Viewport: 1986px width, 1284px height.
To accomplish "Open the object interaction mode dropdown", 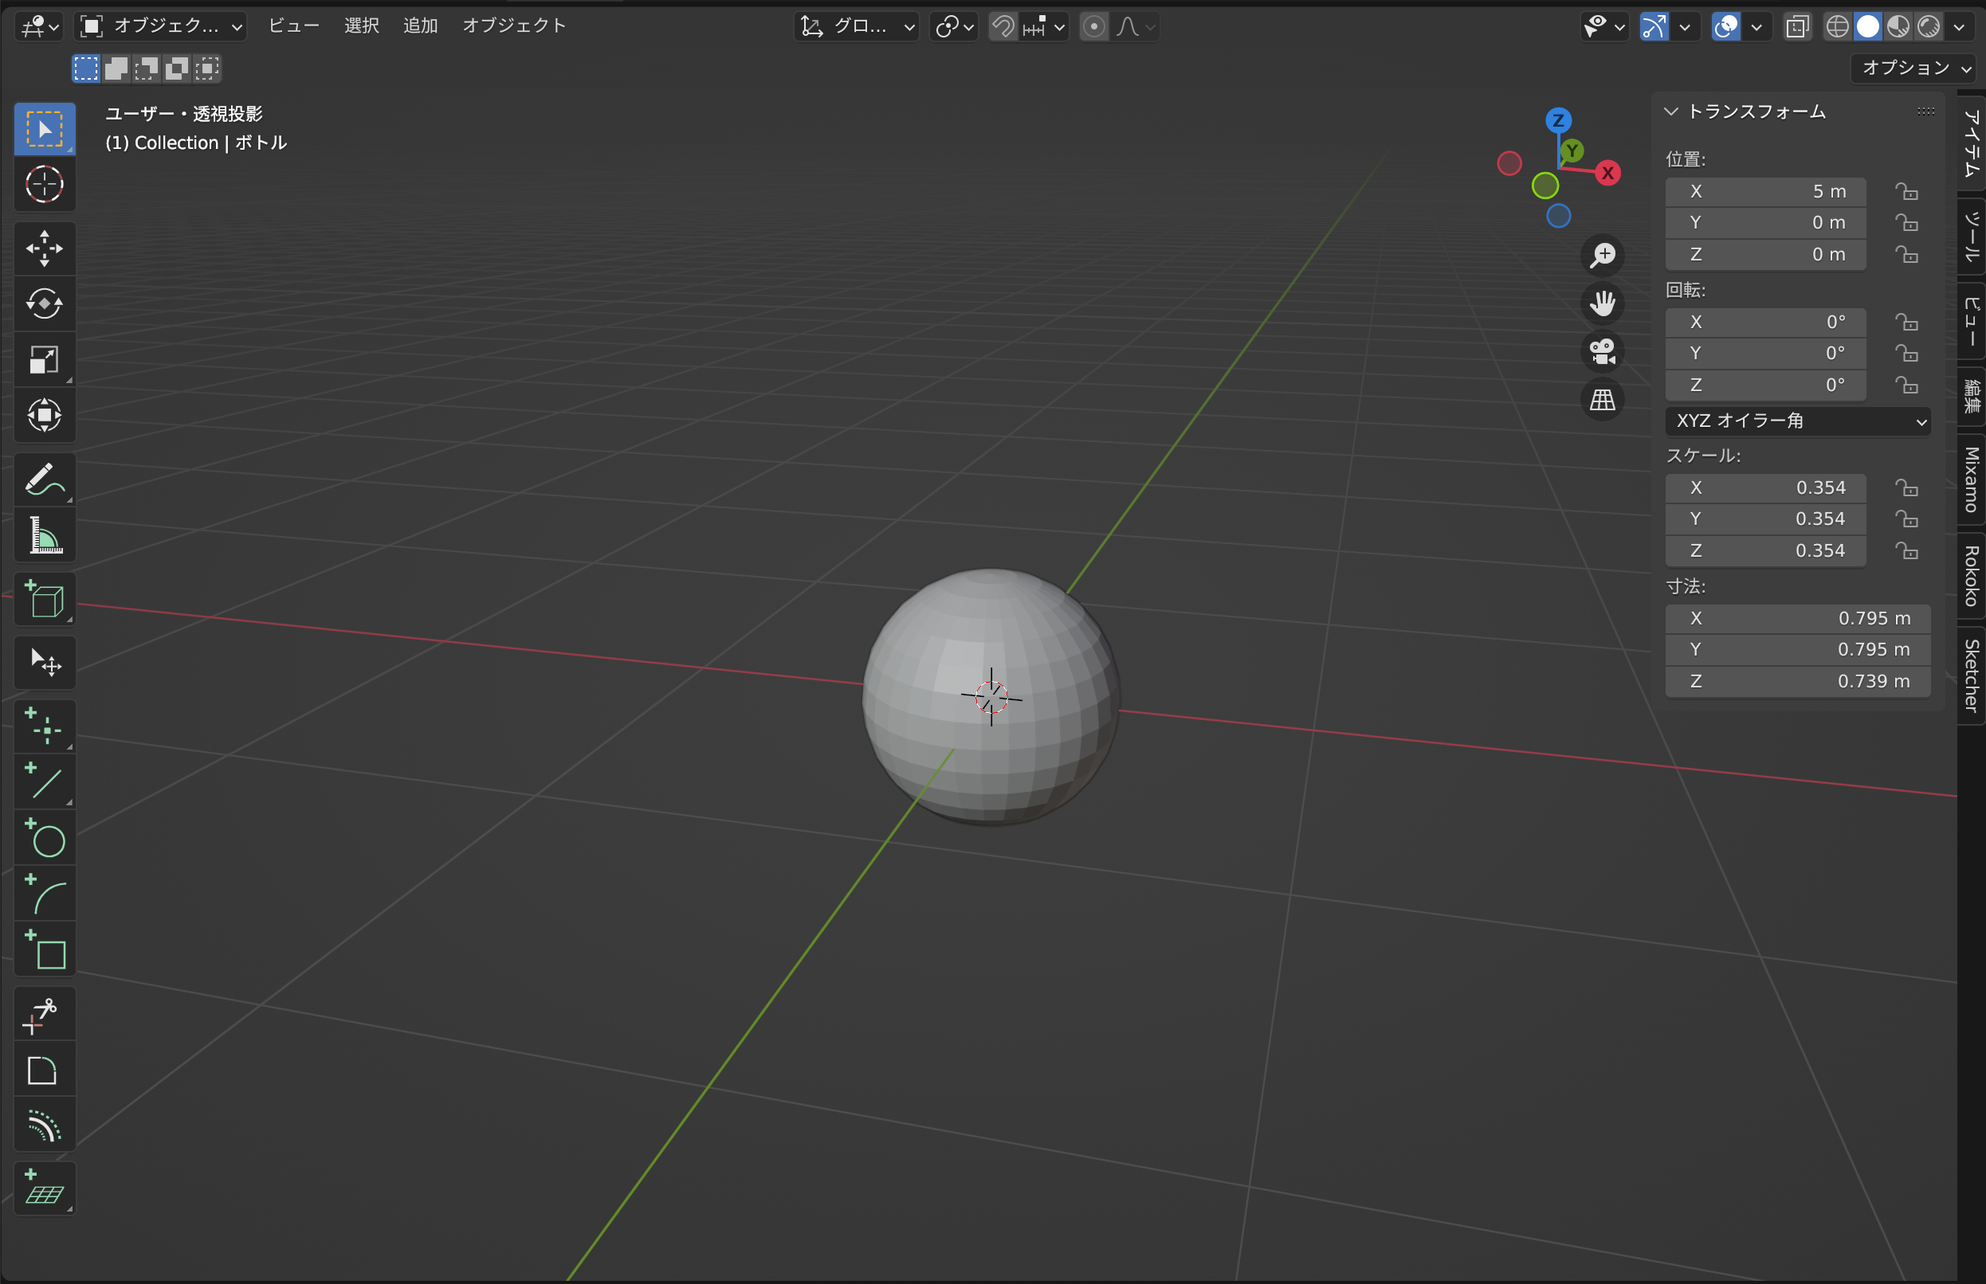I will pos(160,26).
